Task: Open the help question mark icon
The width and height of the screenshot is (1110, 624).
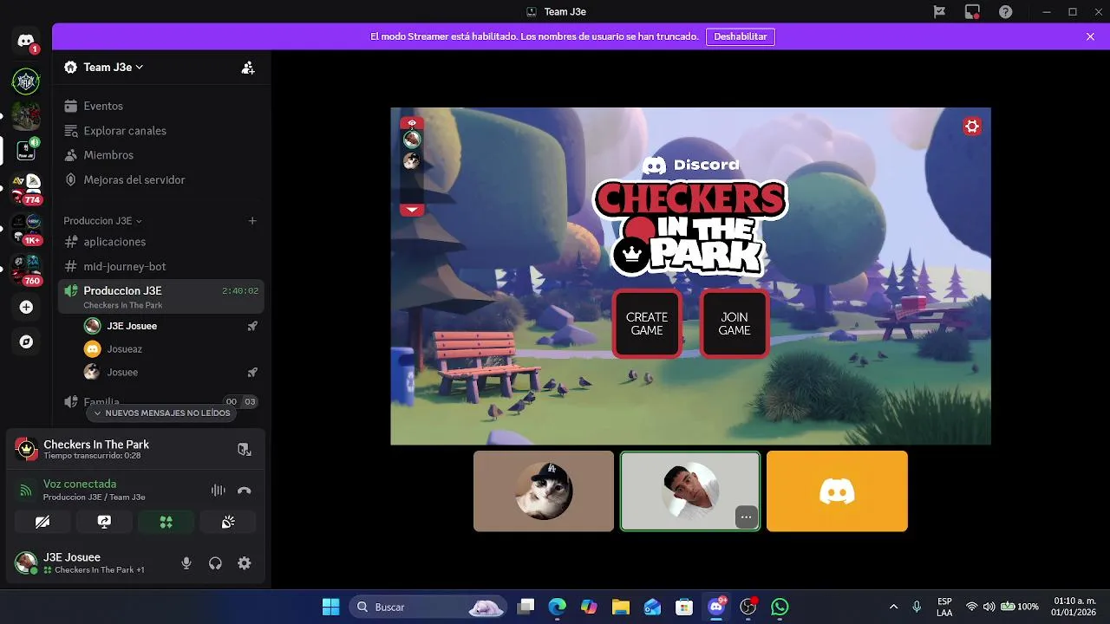Action: coord(1005,12)
